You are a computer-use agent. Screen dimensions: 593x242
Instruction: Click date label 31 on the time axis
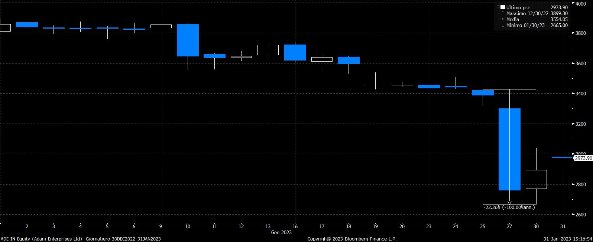[563, 226]
